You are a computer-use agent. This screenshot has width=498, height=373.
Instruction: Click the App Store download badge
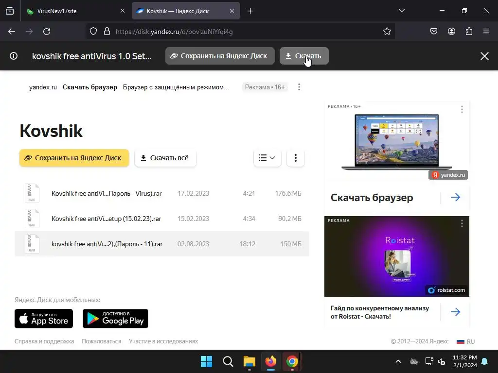click(x=44, y=319)
